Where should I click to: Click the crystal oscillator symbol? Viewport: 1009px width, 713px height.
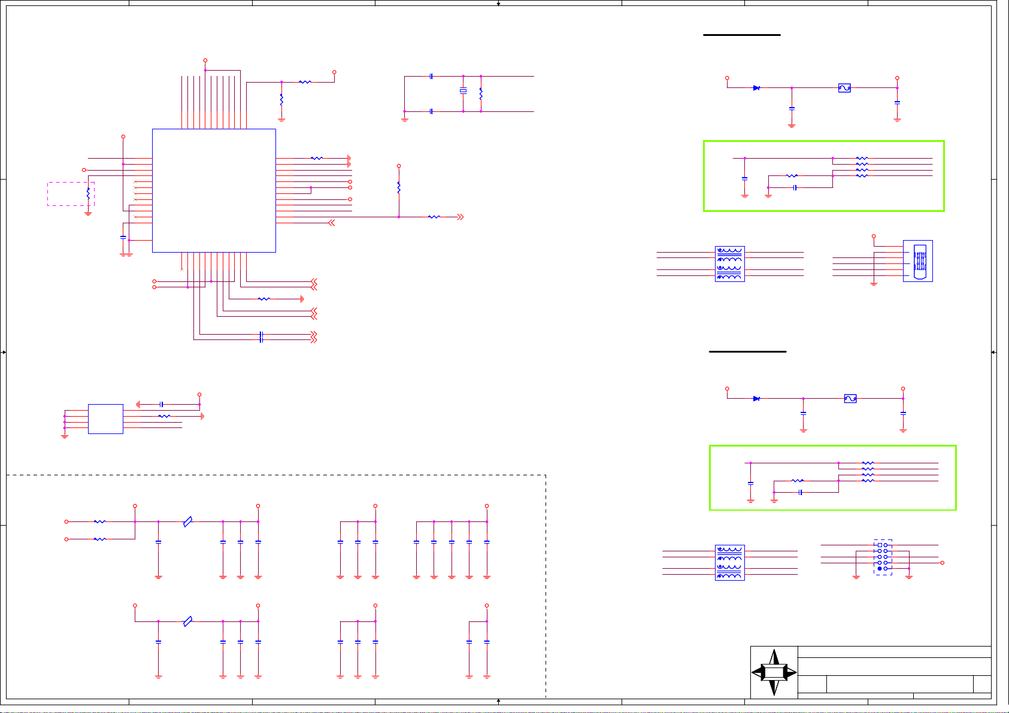(463, 91)
